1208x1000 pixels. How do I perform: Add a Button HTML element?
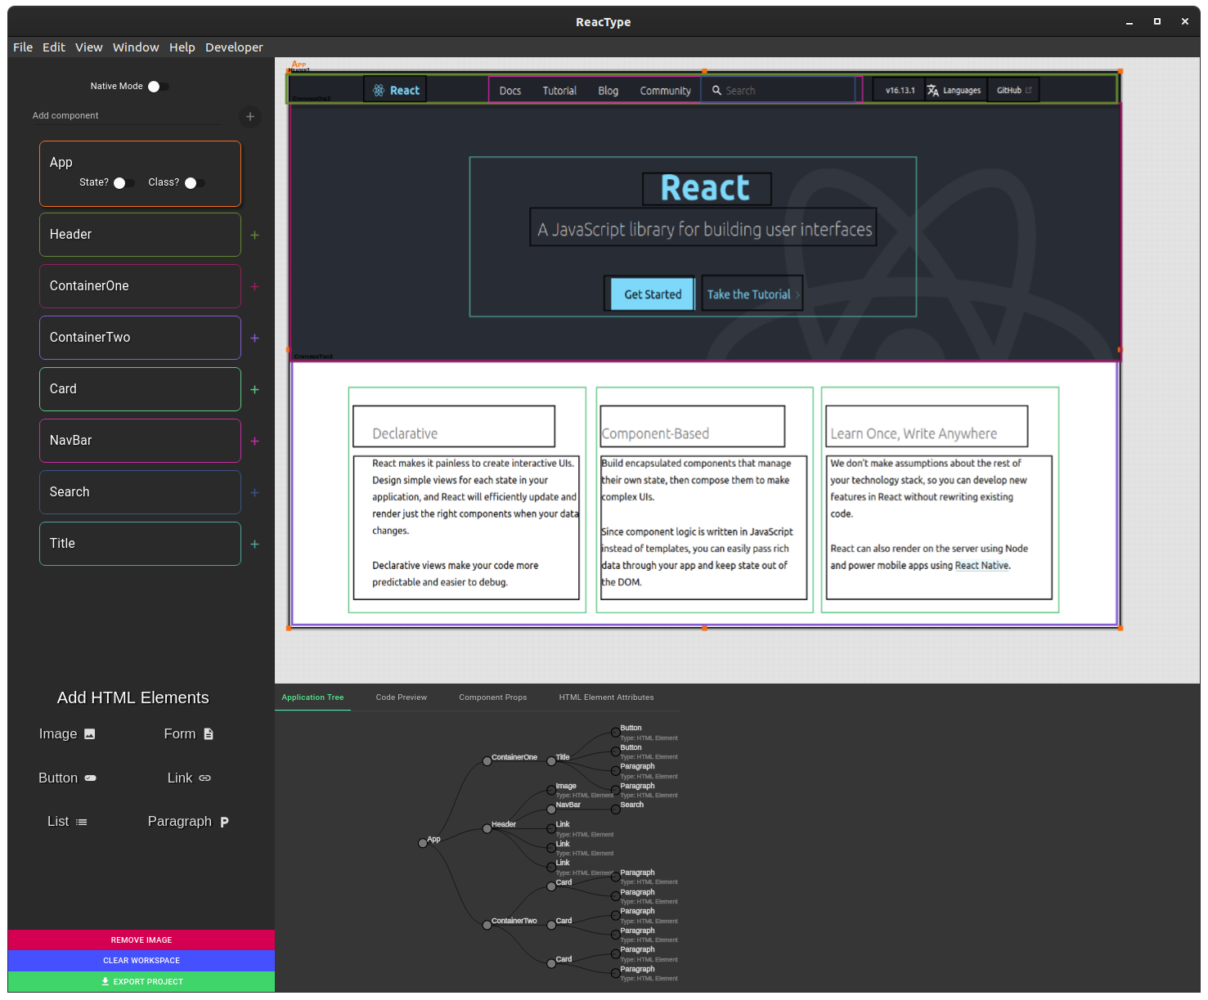pyautogui.click(x=67, y=778)
